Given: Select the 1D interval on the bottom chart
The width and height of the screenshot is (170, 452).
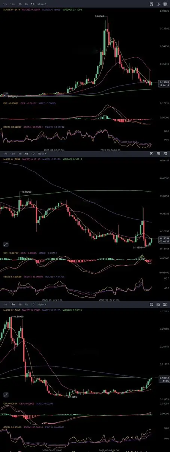Looking at the screenshot, I should point(33,305).
